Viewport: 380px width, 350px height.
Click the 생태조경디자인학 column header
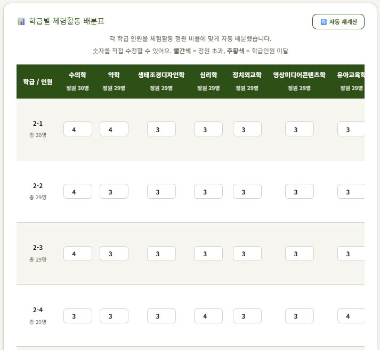161,82
